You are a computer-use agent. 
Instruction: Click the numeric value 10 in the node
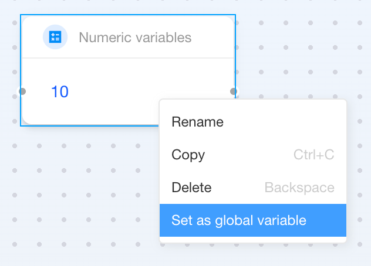[59, 92]
